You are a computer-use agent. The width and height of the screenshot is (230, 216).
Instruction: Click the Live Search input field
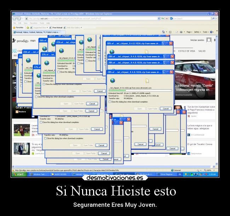click(x=191, y=18)
